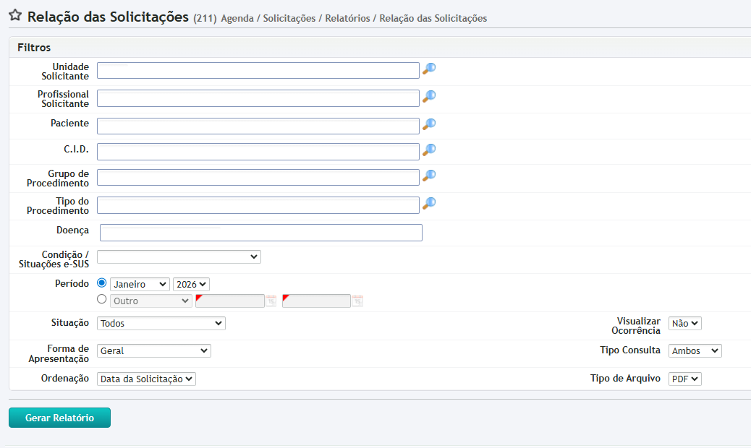Open search for Profissional Solicitante
The width and height of the screenshot is (751, 448).
point(429,96)
